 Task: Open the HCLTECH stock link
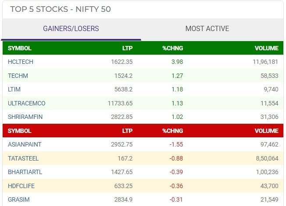(x=21, y=62)
